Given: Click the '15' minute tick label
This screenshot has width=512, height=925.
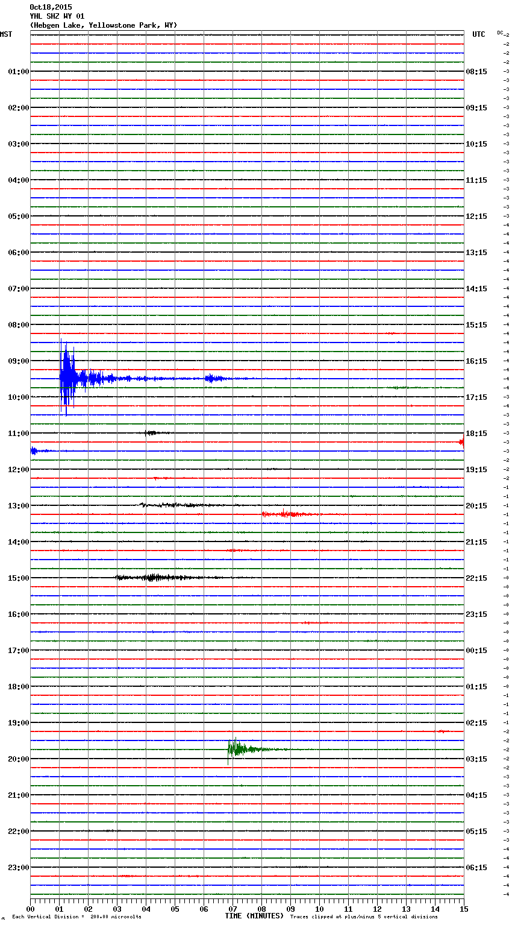Looking at the screenshot, I should point(464,909).
